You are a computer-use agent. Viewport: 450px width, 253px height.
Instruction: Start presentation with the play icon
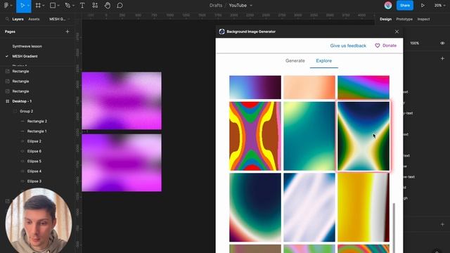[x=423, y=6]
